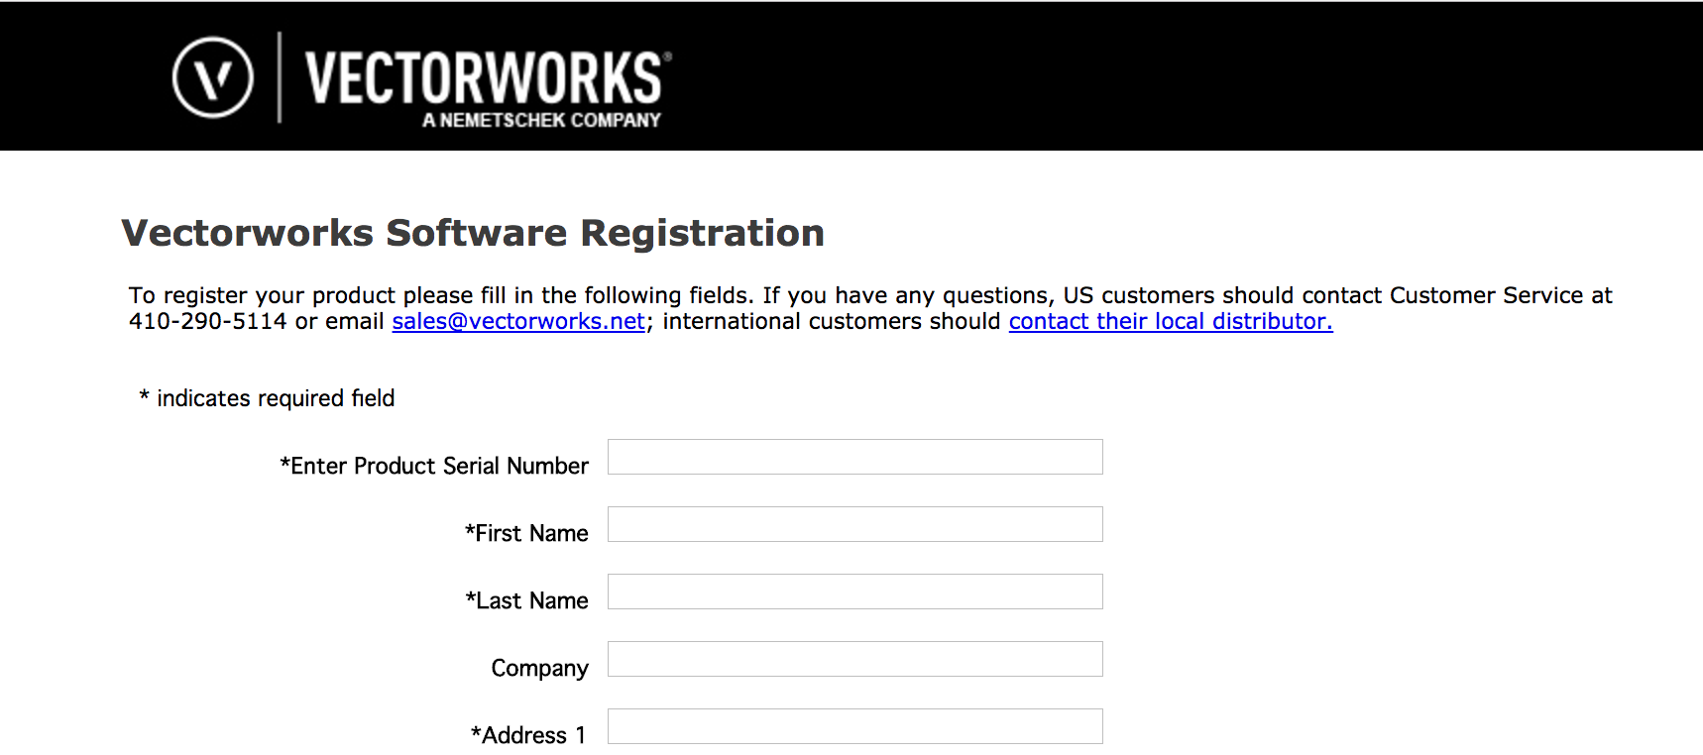The width and height of the screenshot is (1703, 755).
Task: Click the '*First Name' label text
Action: click(x=526, y=533)
